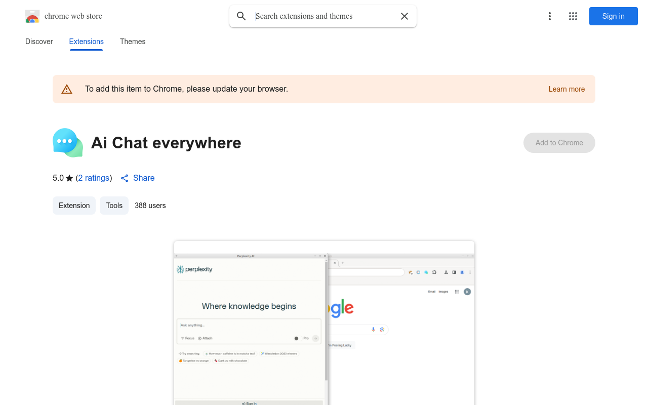Click the Ai Chat everywhere extension icon
This screenshot has width=648, height=405.
click(68, 143)
